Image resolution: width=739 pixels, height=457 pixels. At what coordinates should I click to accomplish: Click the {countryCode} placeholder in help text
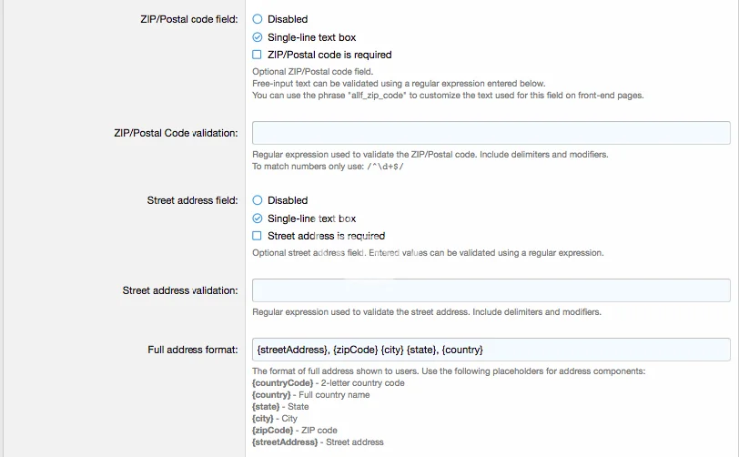[282, 383]
